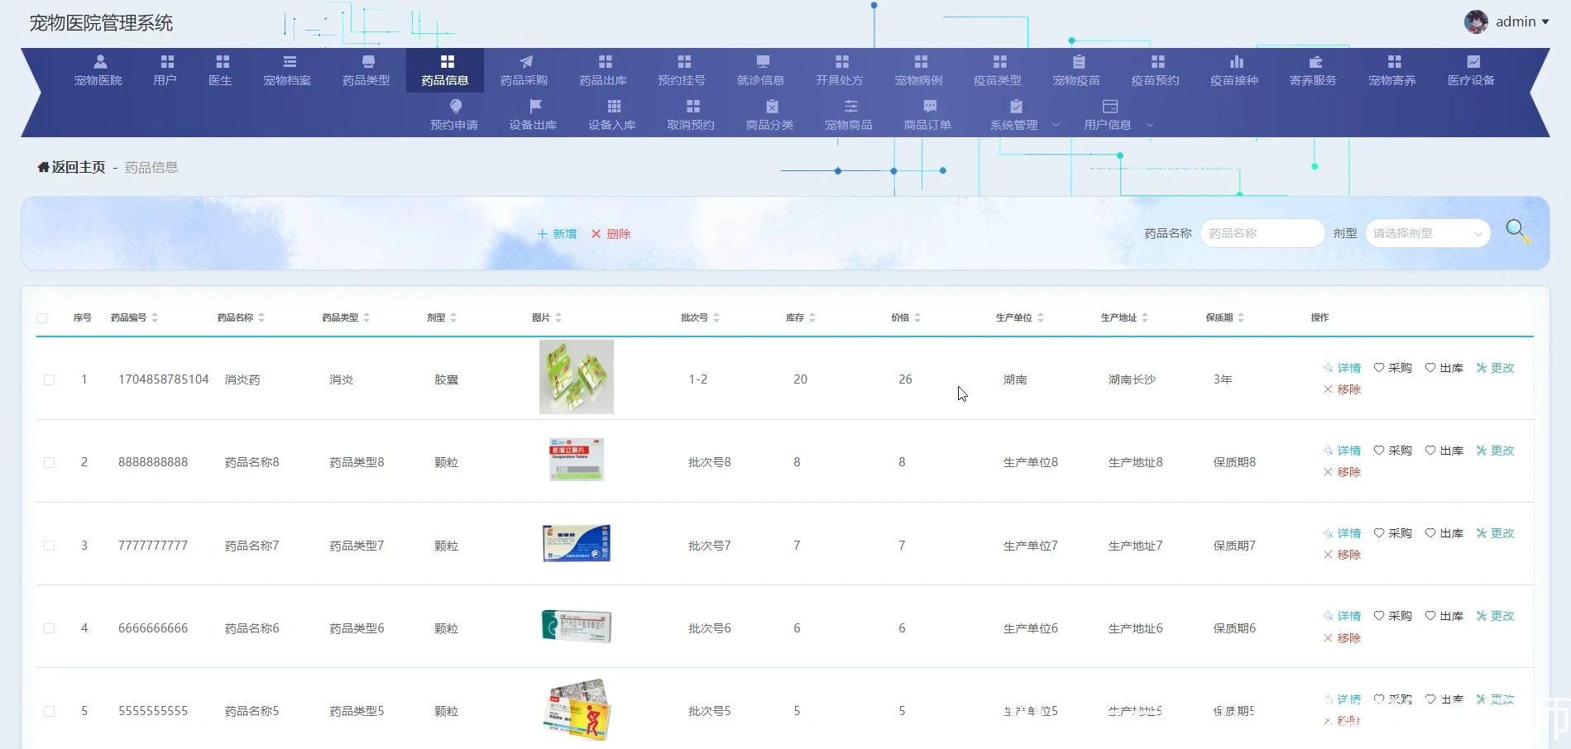Open the 商品订单 chat icon
This screenshot has height=749, width=1571.
click(x=930, y=106)
